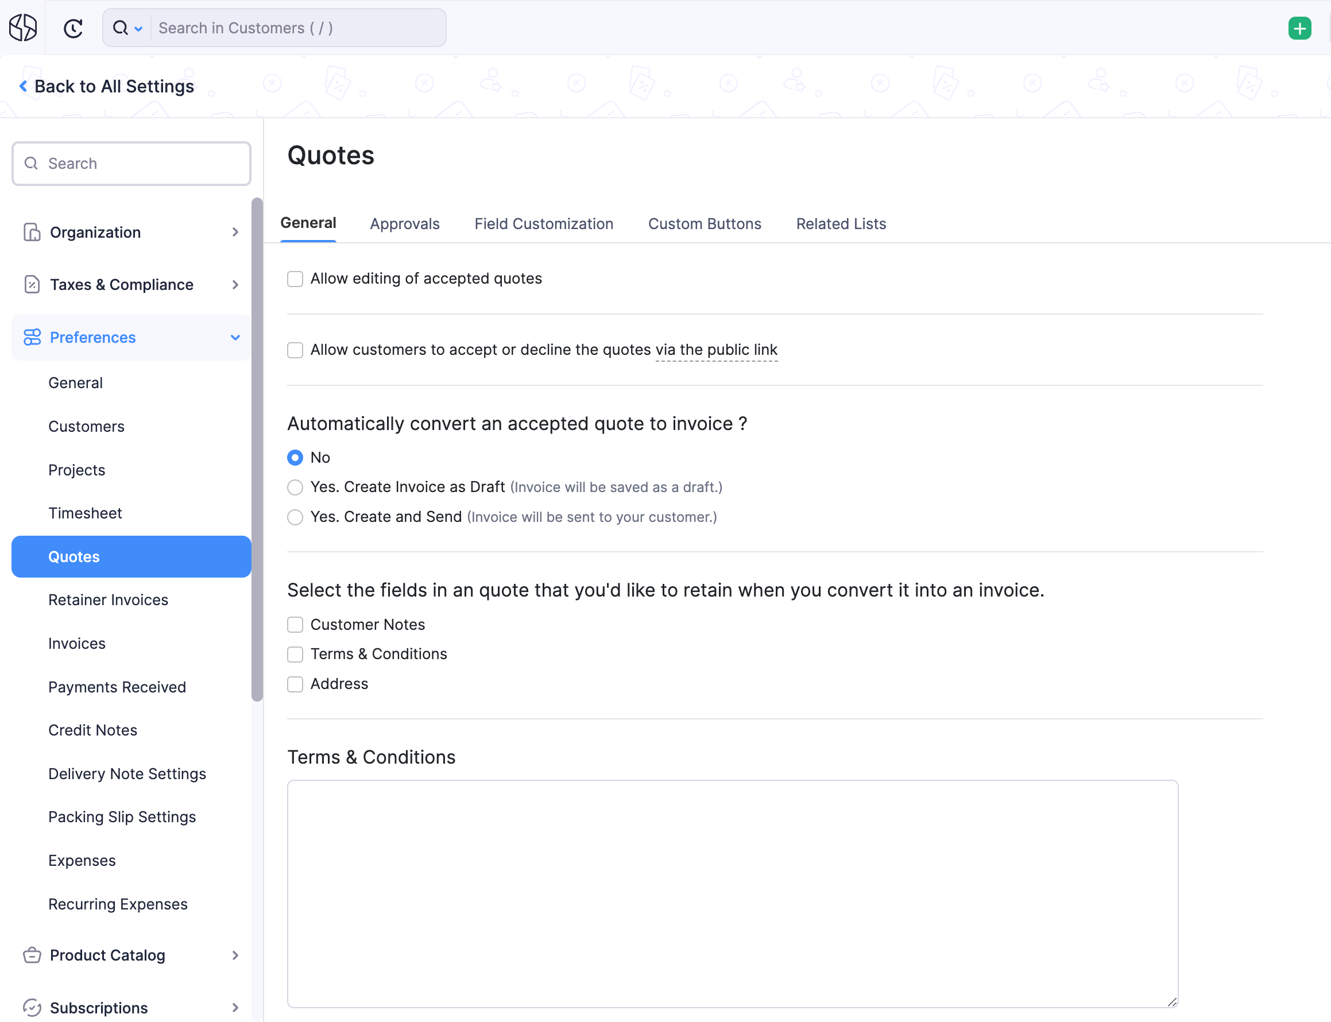Click the Product Catalog settings icon
This screenshot has height=1022, width=1331.
(32, 954)
